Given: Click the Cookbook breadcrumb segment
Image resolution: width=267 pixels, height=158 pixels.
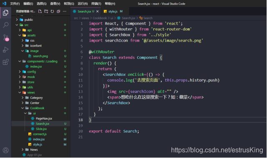Looking at the screenshot, I should (x=100, y=18).
